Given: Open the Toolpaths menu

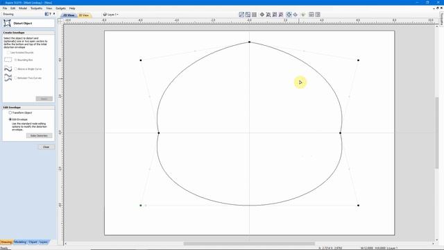Looking at the screenshot, I should coord(37,8).
